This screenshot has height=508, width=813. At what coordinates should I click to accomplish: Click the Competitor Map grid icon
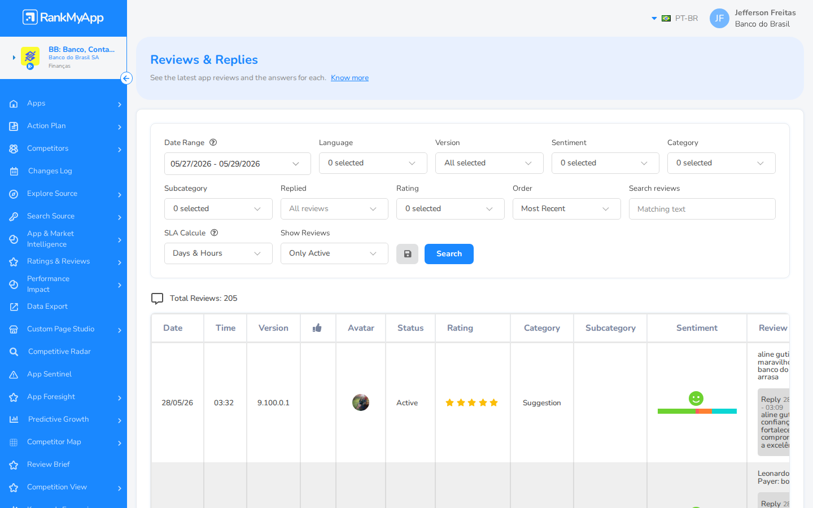pyautogui.click(x=14, y=443)
